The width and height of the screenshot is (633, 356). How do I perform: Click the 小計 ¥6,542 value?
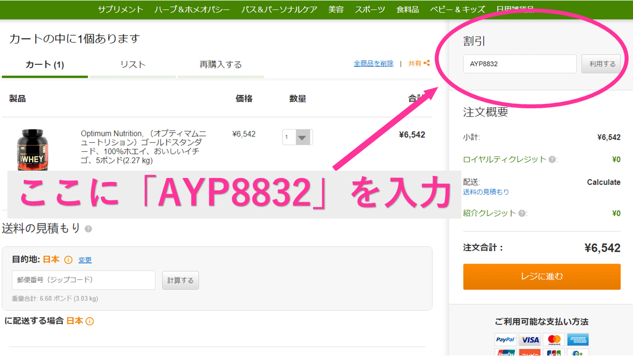(x=609, y=137)
